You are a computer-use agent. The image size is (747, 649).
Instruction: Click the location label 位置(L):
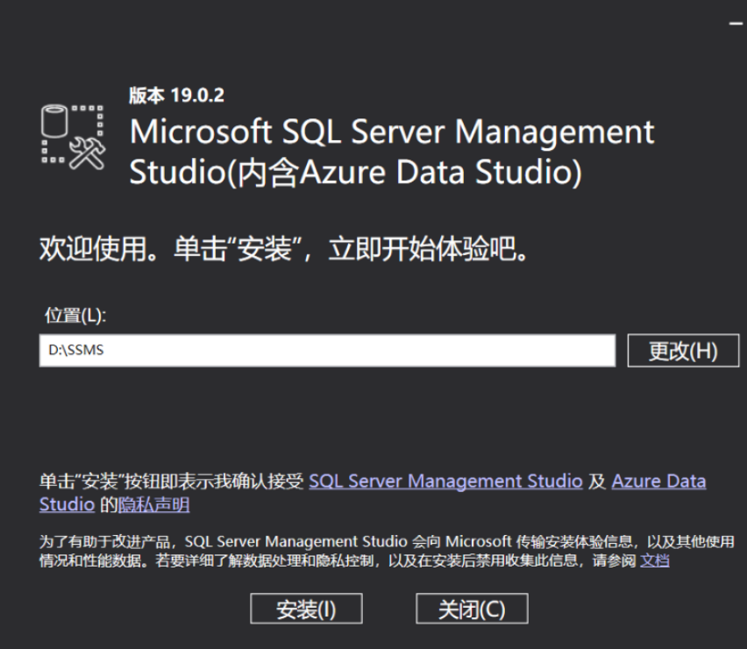(x=75, y=316)
